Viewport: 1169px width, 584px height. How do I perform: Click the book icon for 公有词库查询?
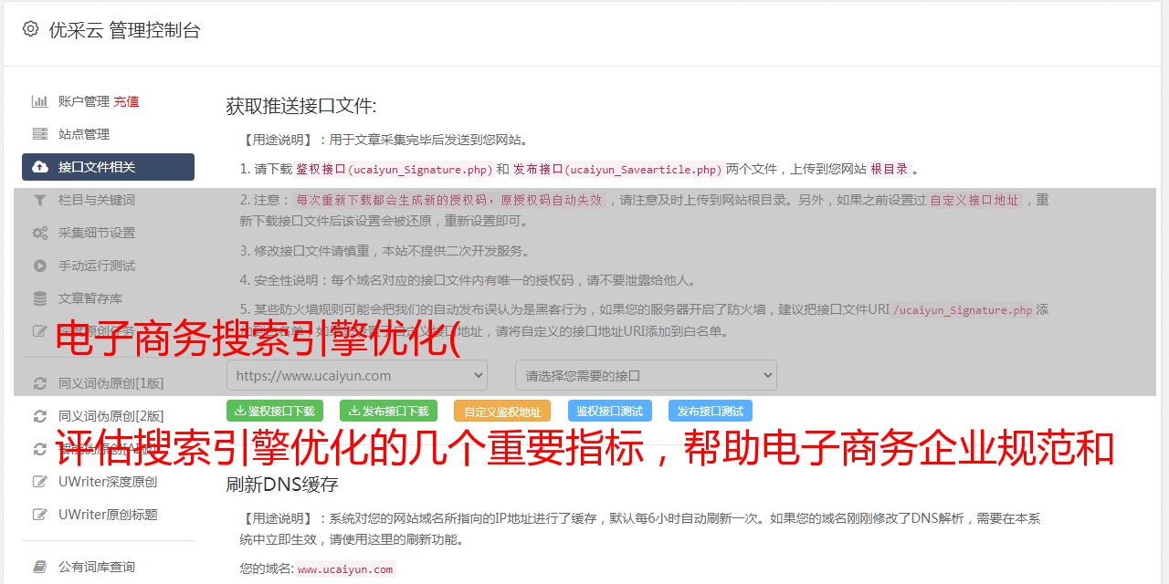(x=40, y=567)
